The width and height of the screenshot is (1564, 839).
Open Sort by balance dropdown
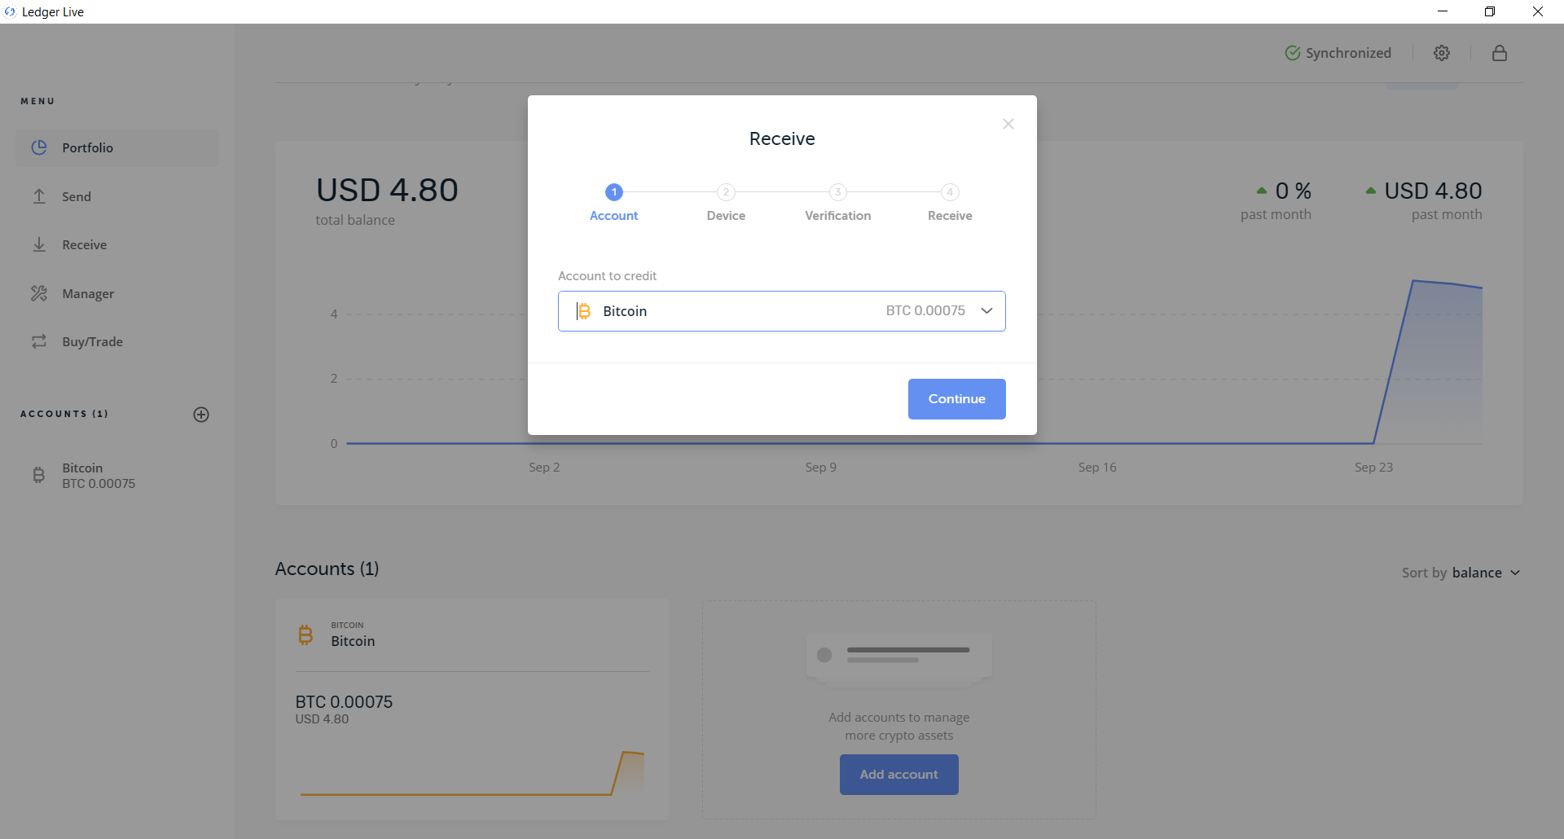(1461, 573)
